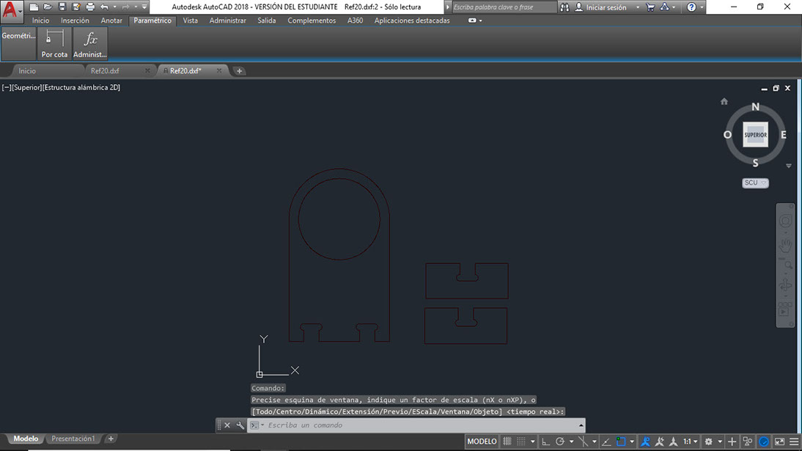Click the Undo arrow icon
The width and height of the screenshot is (802, 451).
104,7
